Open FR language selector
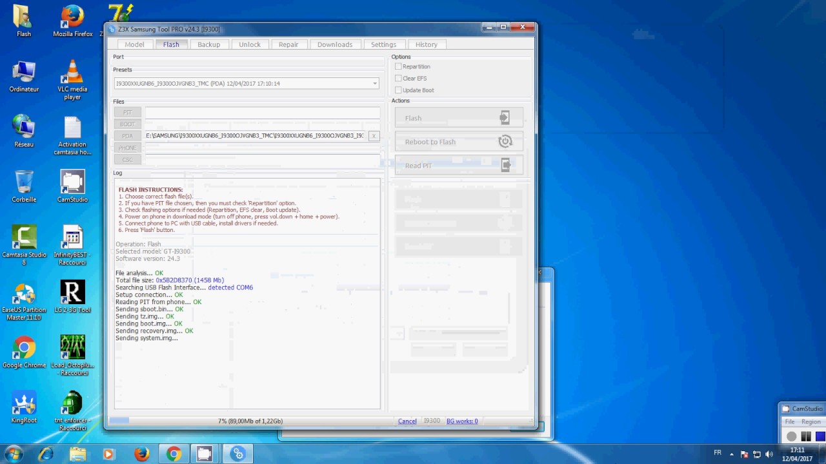This screenshot has width=826, height=464. pos(718,453)
